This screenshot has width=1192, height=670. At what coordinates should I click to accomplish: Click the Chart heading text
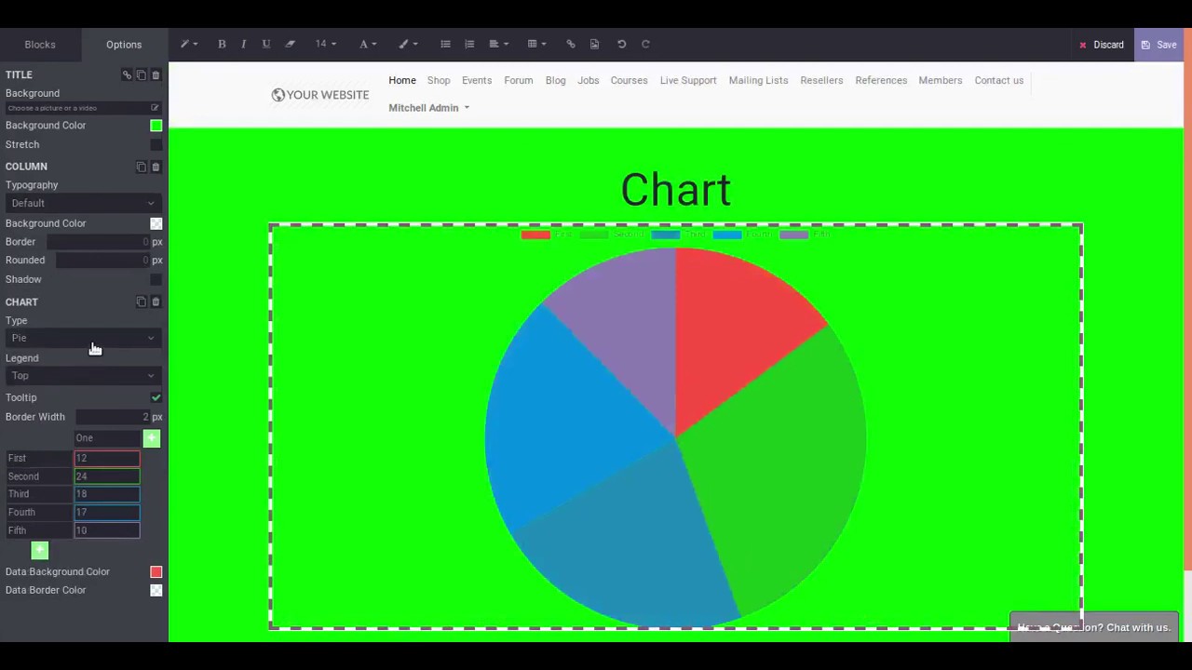pos(676,190)
